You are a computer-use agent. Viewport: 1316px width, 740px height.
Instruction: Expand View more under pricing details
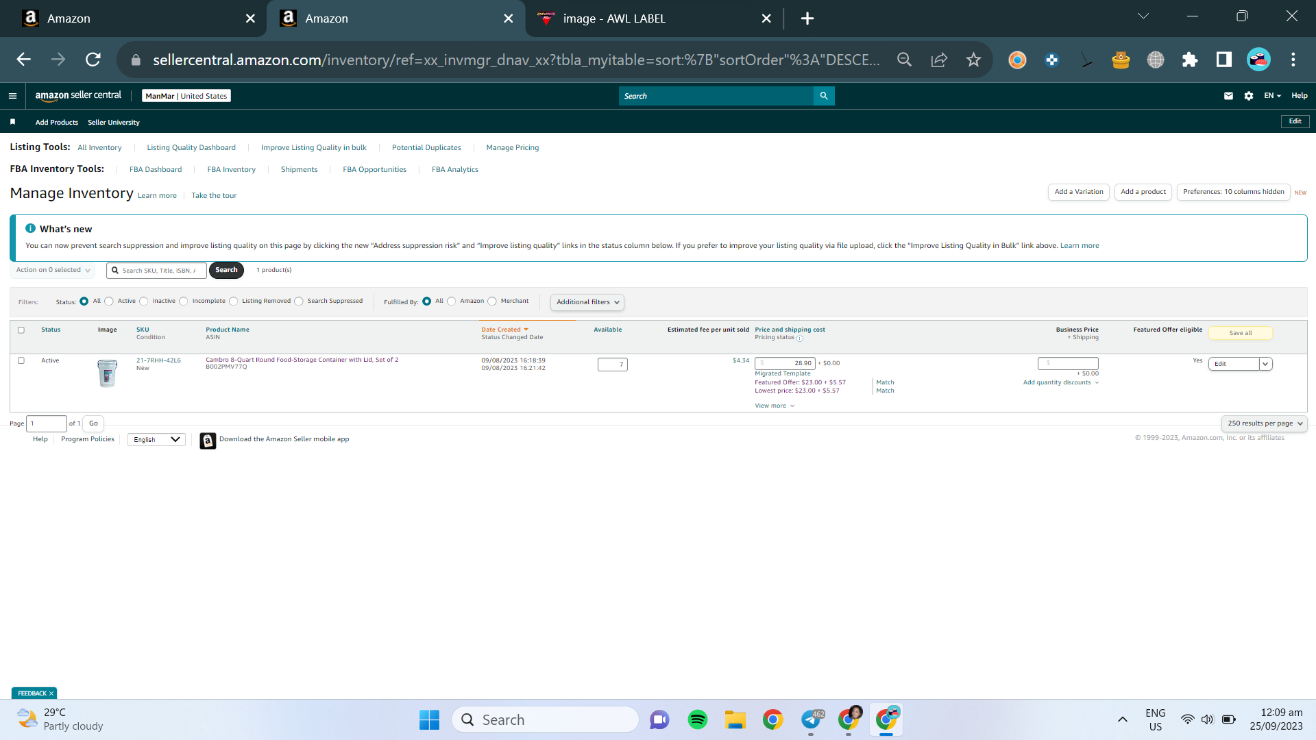tap(775, 406)
